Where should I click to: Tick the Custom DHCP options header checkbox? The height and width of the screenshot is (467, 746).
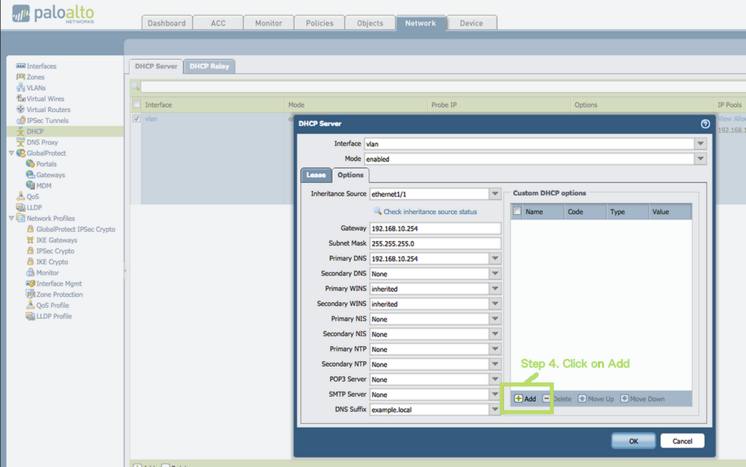[x=517, y=212]
